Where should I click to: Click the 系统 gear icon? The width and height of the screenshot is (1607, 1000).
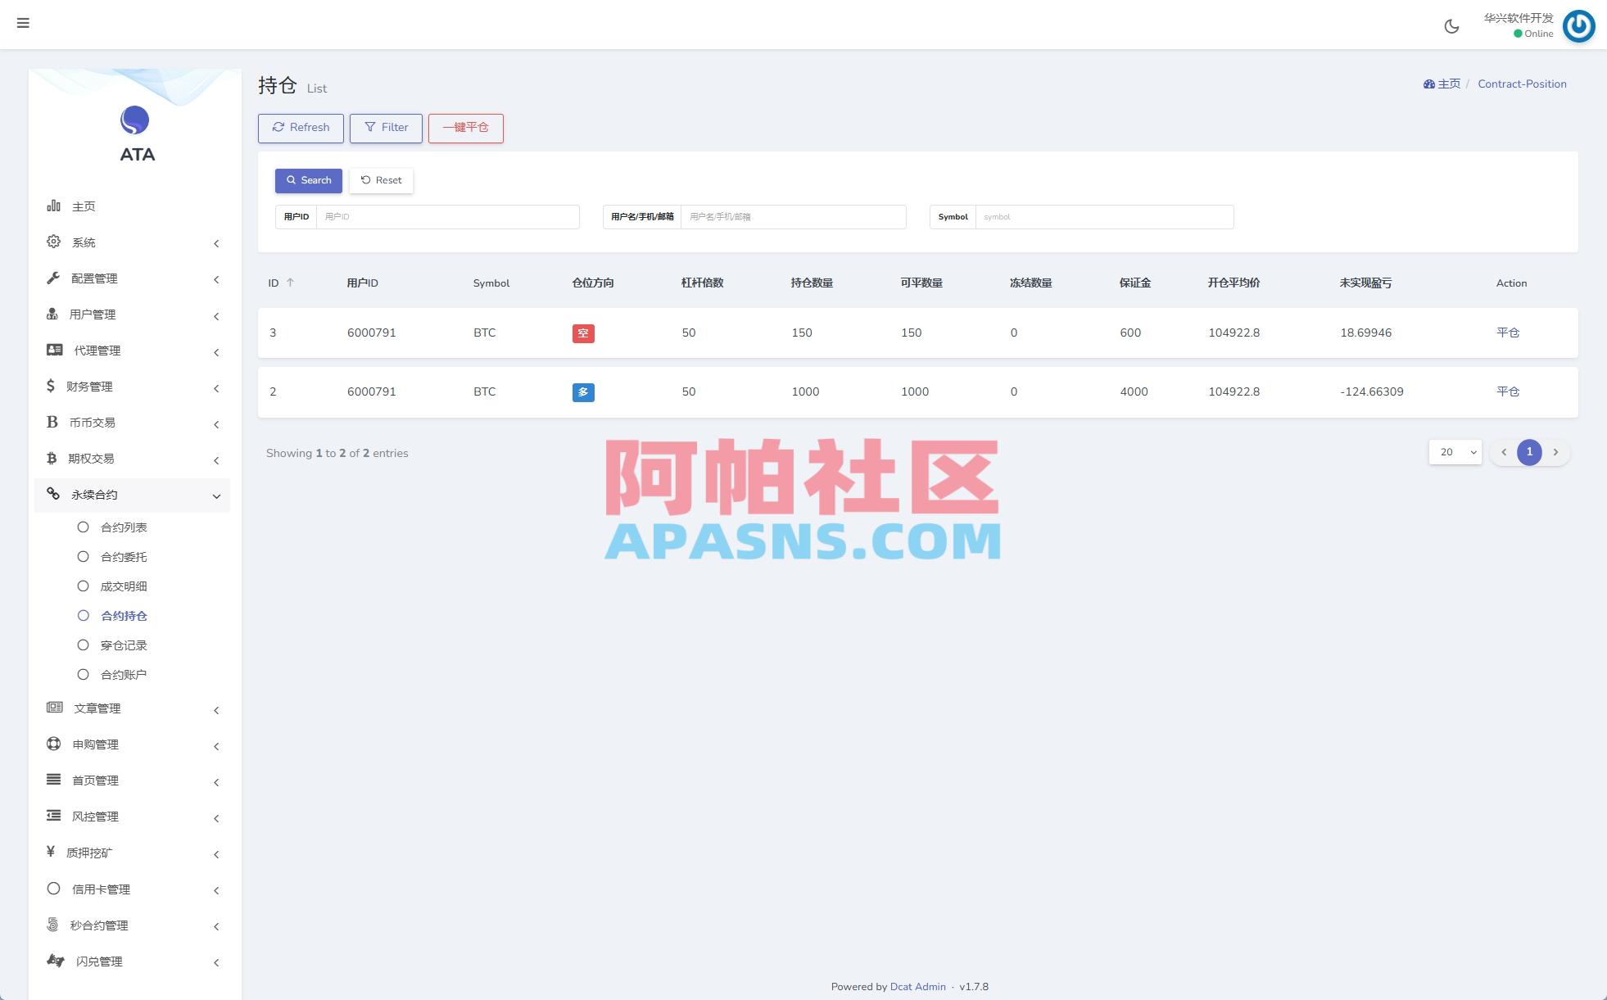52,242
